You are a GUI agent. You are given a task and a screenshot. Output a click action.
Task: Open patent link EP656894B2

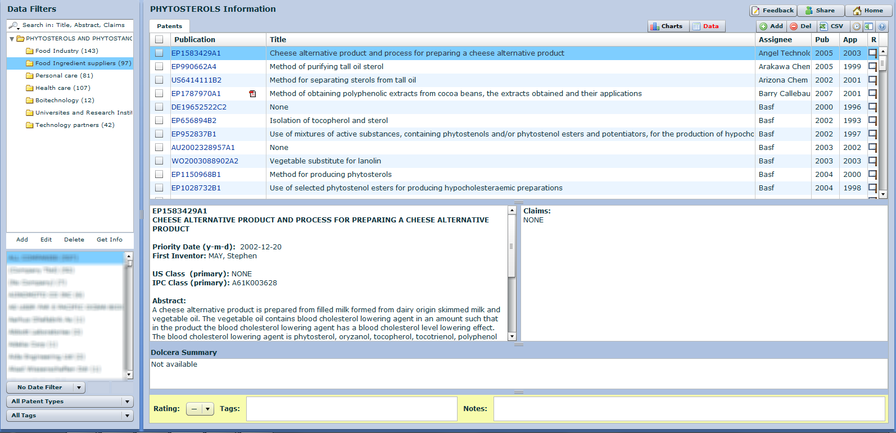coord(193,121)
